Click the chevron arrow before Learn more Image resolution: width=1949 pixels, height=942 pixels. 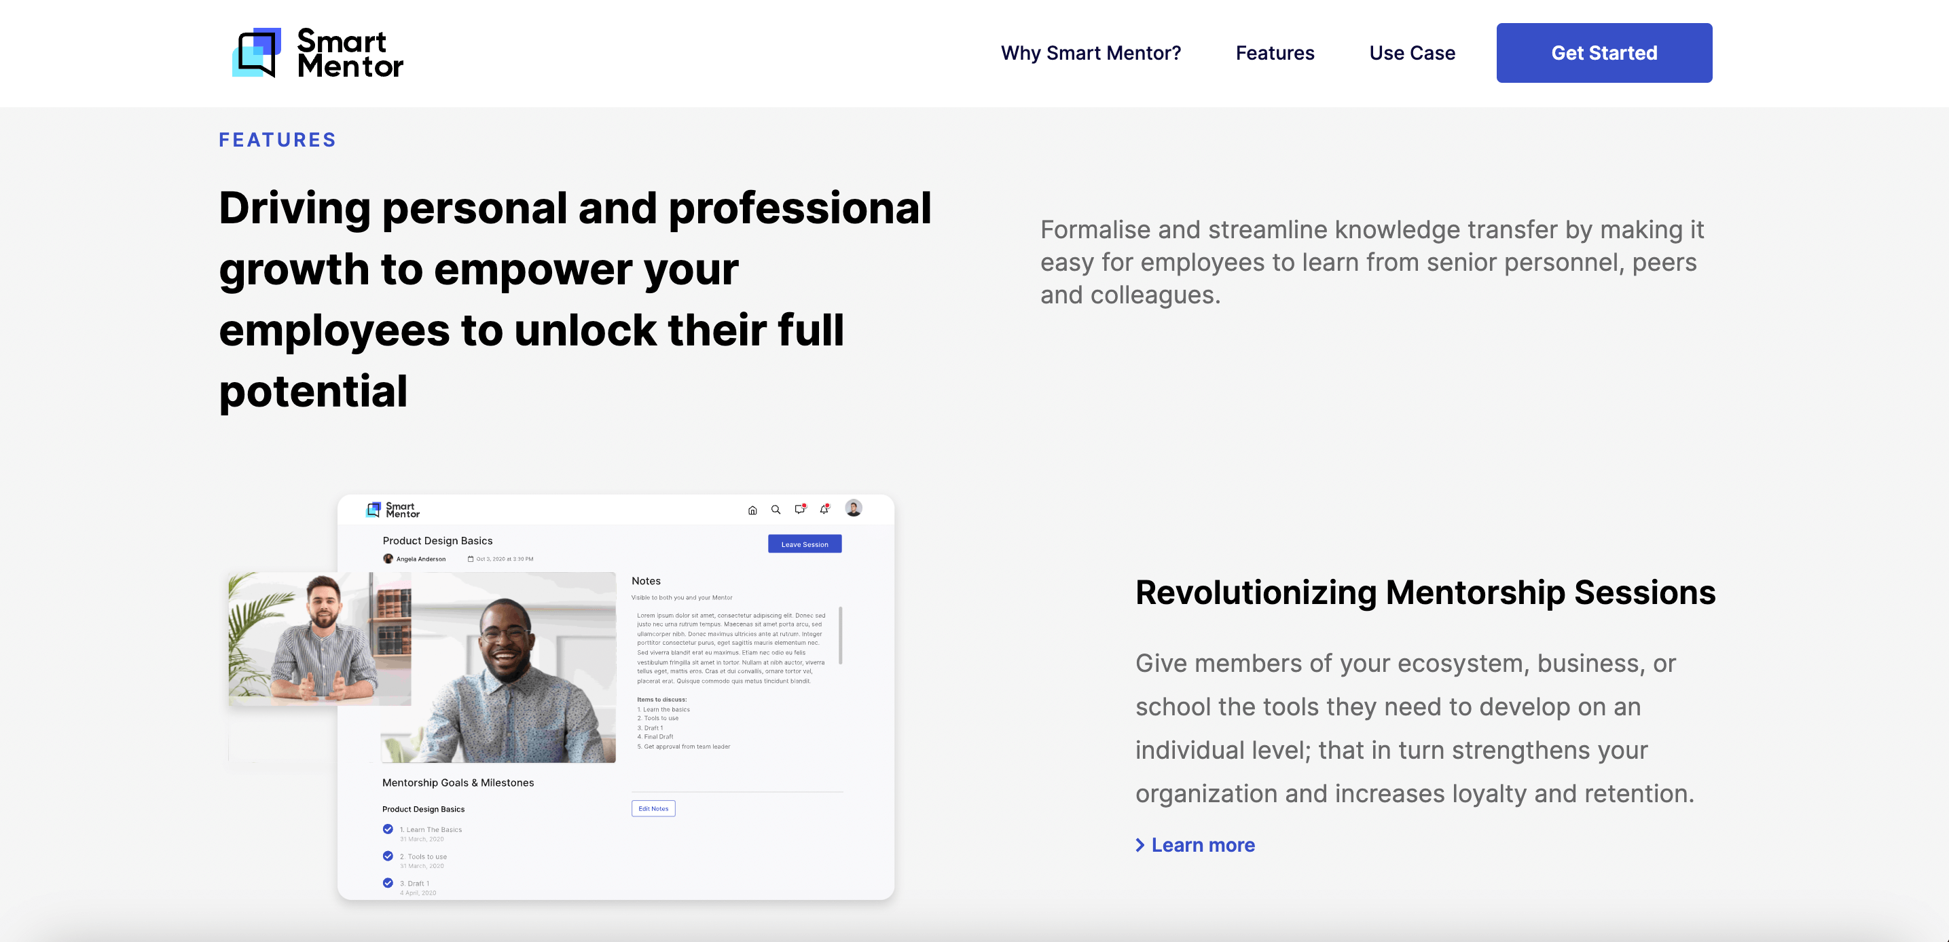pos(1140,845)
